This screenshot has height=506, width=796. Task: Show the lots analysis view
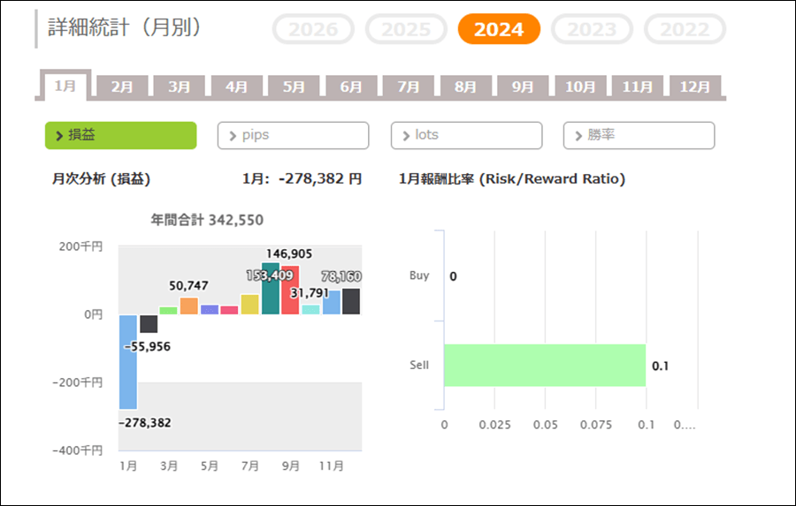[x=466, y=135]
